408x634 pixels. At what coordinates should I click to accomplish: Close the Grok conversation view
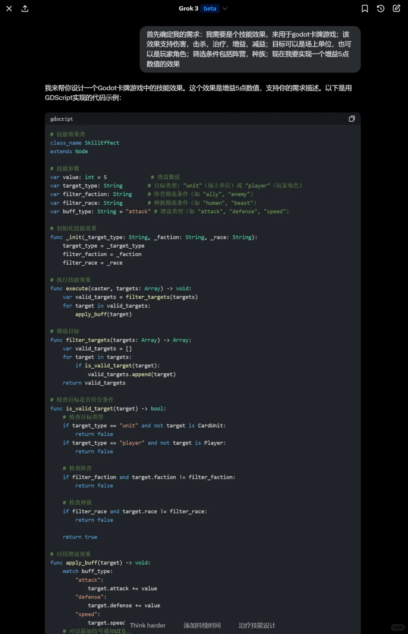point(9,9)
